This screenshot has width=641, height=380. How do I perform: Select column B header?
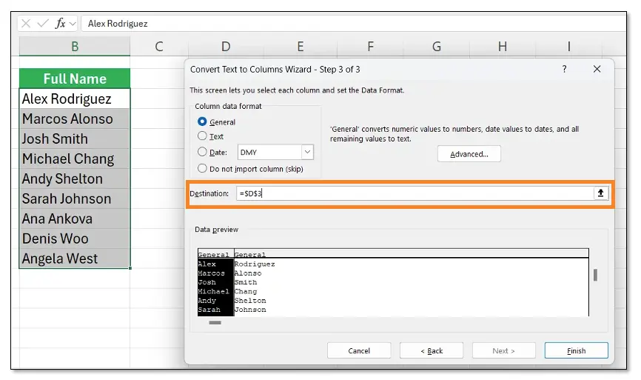pyautogui.click(x=75, y=46)
